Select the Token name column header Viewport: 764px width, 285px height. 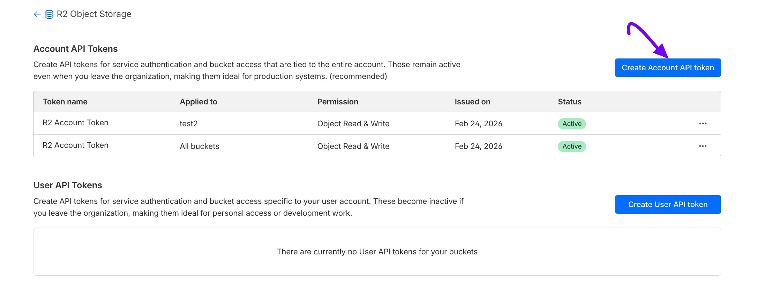click(x=65, y=102)
